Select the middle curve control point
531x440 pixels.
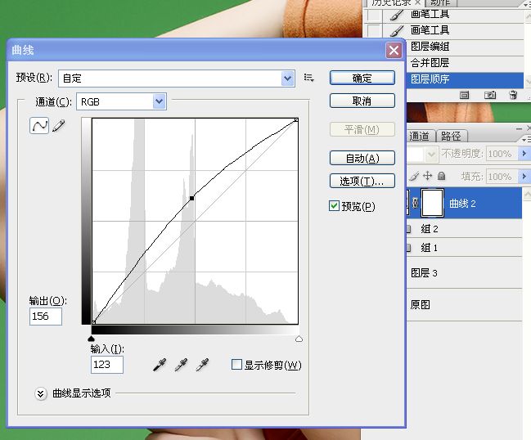192,198
